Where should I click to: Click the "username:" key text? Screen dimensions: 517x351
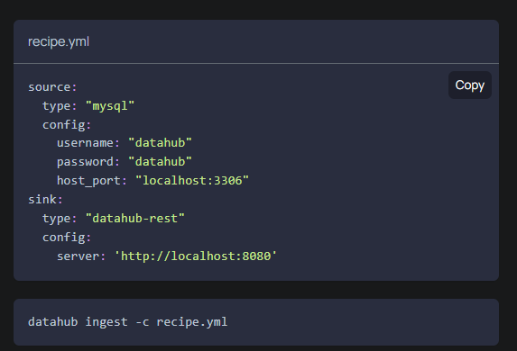click(88, 143)
